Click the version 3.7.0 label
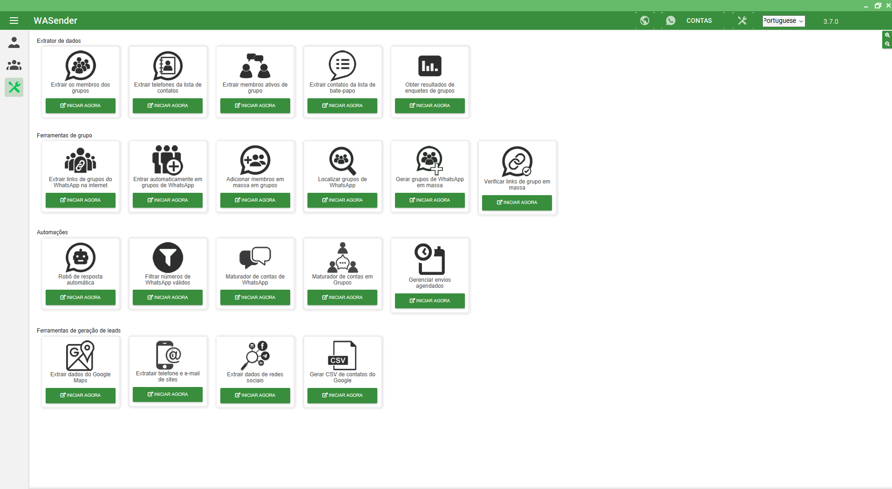This screenshot has height=489, width=892. pyautogui.click(x=831, y=21)
